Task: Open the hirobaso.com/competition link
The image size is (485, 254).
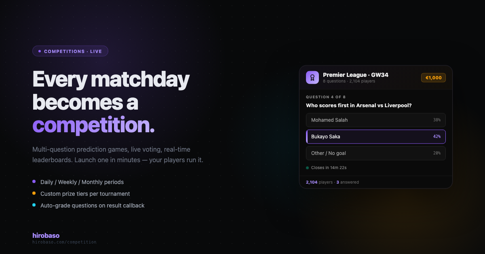Action: coord(64,242)
